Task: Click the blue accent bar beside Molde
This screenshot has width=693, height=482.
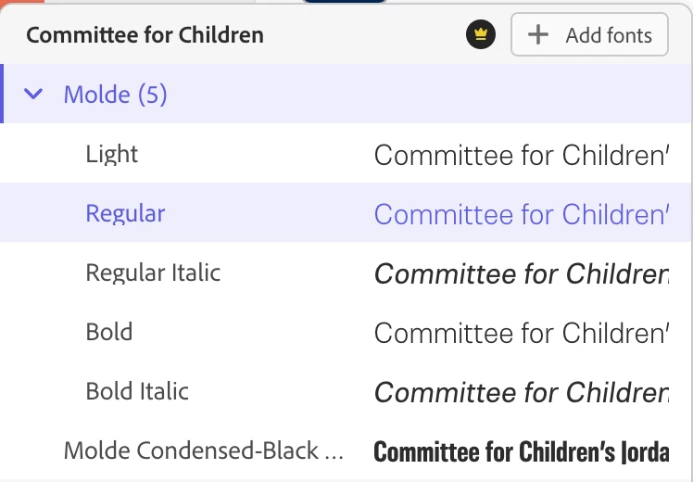Action: tap(3, 94)
